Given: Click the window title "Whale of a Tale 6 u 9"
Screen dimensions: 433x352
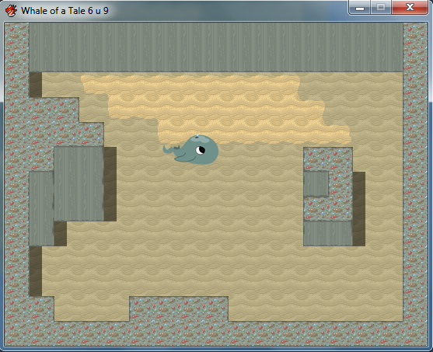Looking at the screenshot, I should [x=65, y=11].
